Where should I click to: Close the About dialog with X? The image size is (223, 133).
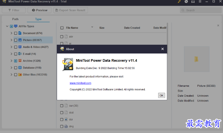(x=163, y=49)
